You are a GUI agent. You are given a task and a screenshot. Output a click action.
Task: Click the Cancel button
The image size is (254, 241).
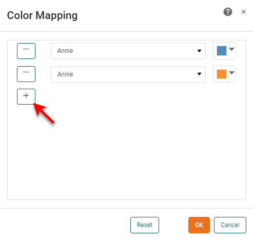coord(230,225)
